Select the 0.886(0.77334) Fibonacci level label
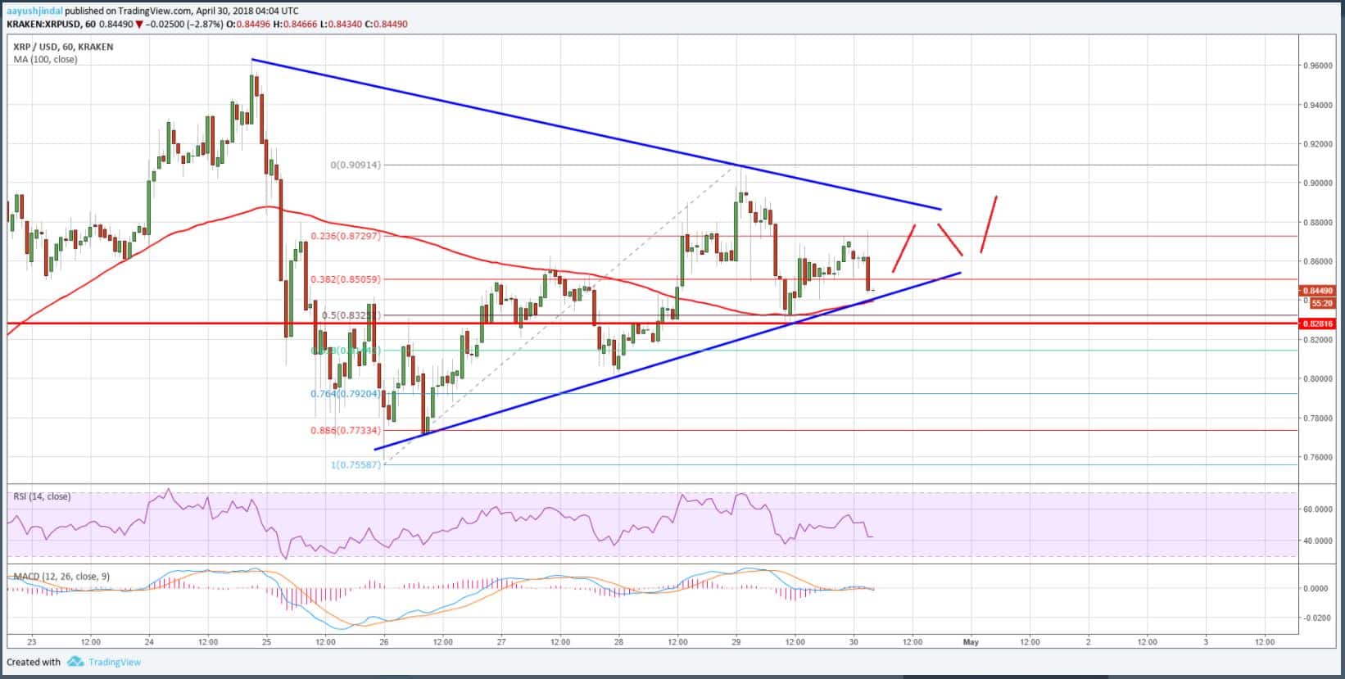The height and width of the screenshot is (679, 1345). tap(345, 430)
